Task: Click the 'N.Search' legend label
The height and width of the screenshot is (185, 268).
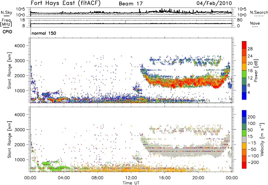Action: tap(259, 12)
